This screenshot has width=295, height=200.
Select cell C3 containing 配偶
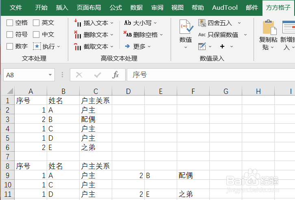pos(96,119)
